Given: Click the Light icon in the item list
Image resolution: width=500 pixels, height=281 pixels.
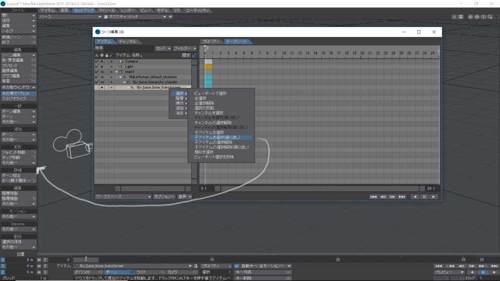Looking at the screenshot, I should click(120, 67).
